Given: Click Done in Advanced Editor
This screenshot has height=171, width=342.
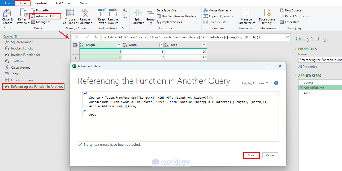Looking at the screenshot, I should [251, 155].
